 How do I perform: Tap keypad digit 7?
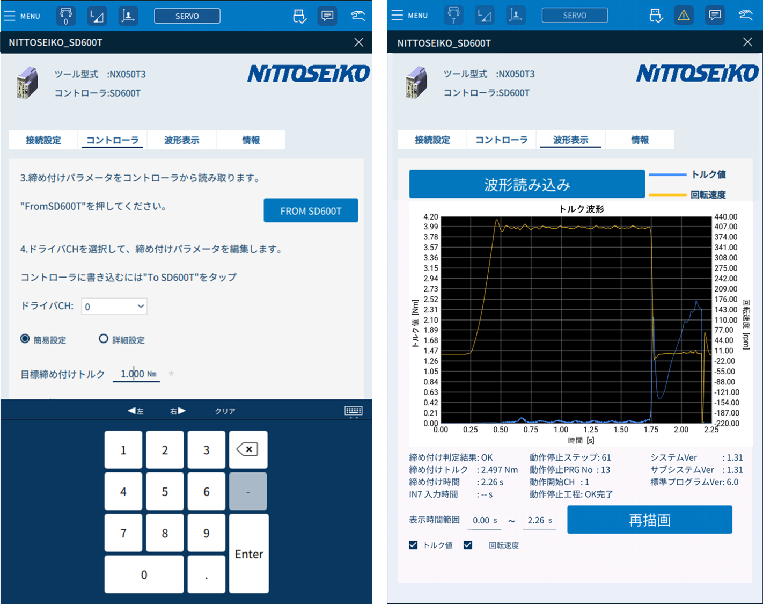click(123, 533)
